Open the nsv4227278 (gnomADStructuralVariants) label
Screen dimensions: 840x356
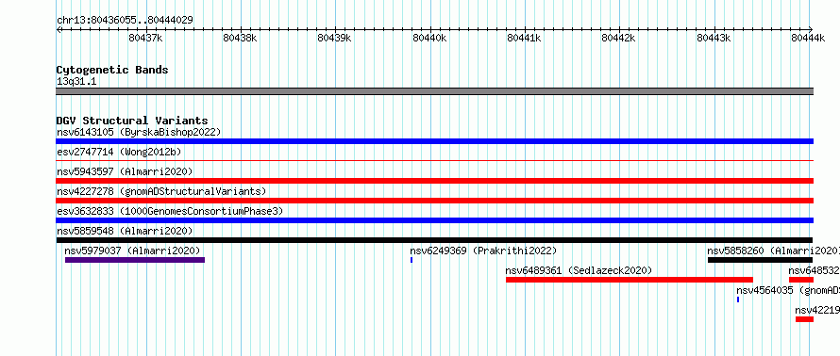tap(161, 191)
